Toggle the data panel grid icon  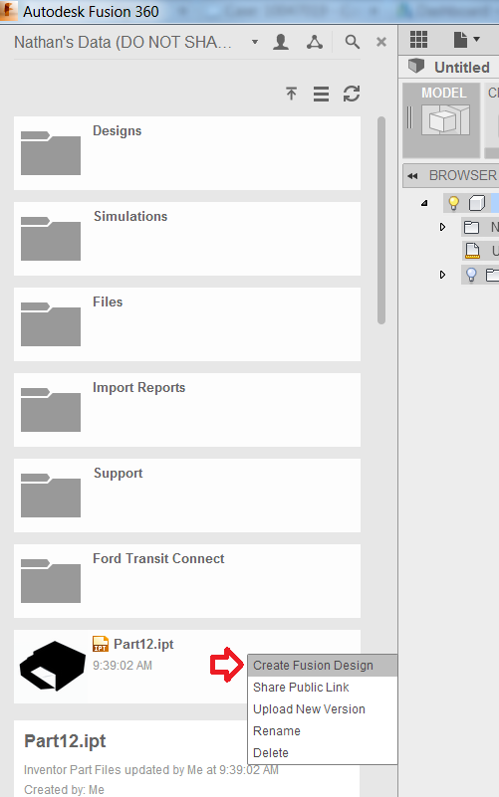point(418,39)
